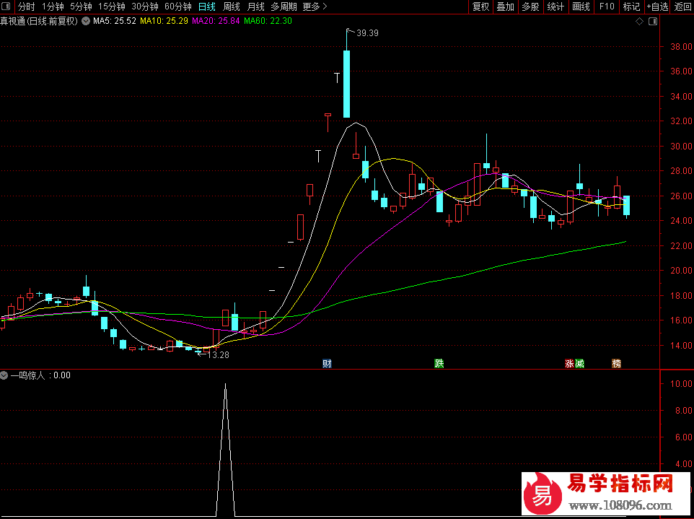Click the 榜 event marker

coord(616,363)
